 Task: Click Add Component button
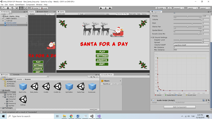179,107
